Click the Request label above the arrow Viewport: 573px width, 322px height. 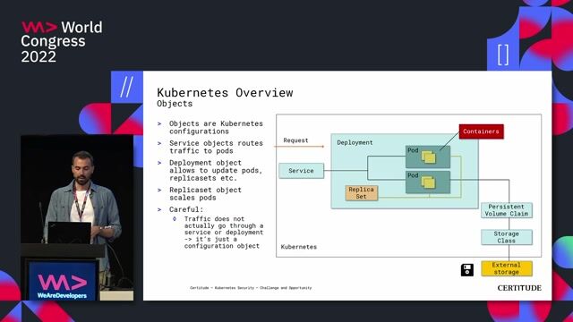[295, 140]
